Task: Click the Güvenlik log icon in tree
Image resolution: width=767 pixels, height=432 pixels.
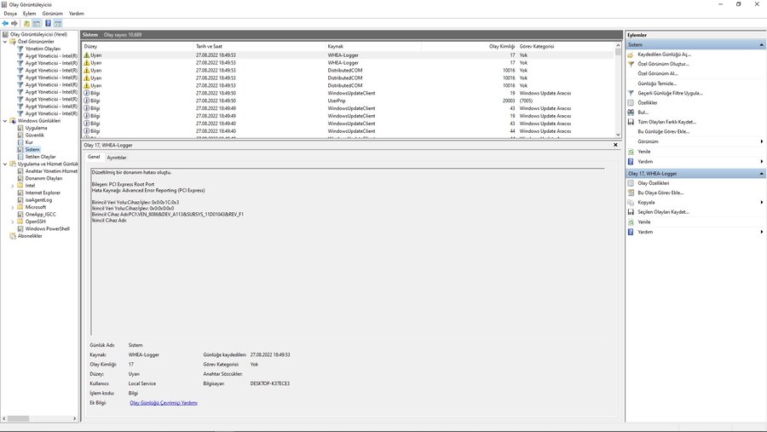Action: coord(20,135)
